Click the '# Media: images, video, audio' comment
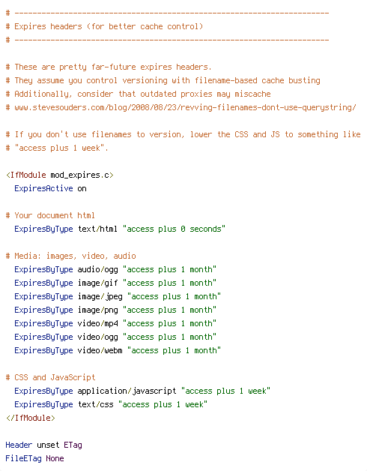The width and height of the screenshot is (367, 471). (71, 256)
